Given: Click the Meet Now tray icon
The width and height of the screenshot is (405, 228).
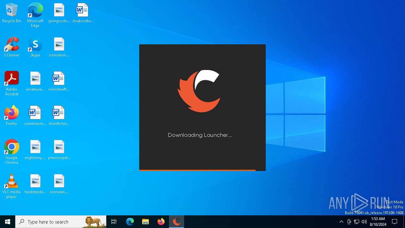Looking at the screenshot, I should 349,222.
